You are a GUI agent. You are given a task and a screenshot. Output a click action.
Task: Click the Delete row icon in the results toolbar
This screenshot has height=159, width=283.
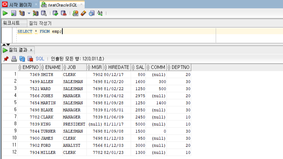tap(30, 59)
